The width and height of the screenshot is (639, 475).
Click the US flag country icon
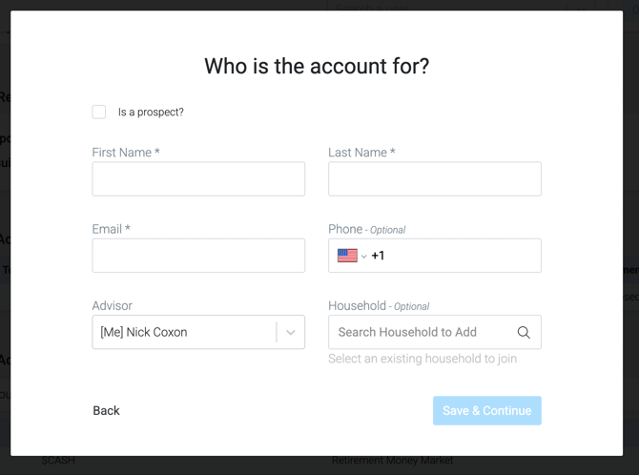[347, 256]
